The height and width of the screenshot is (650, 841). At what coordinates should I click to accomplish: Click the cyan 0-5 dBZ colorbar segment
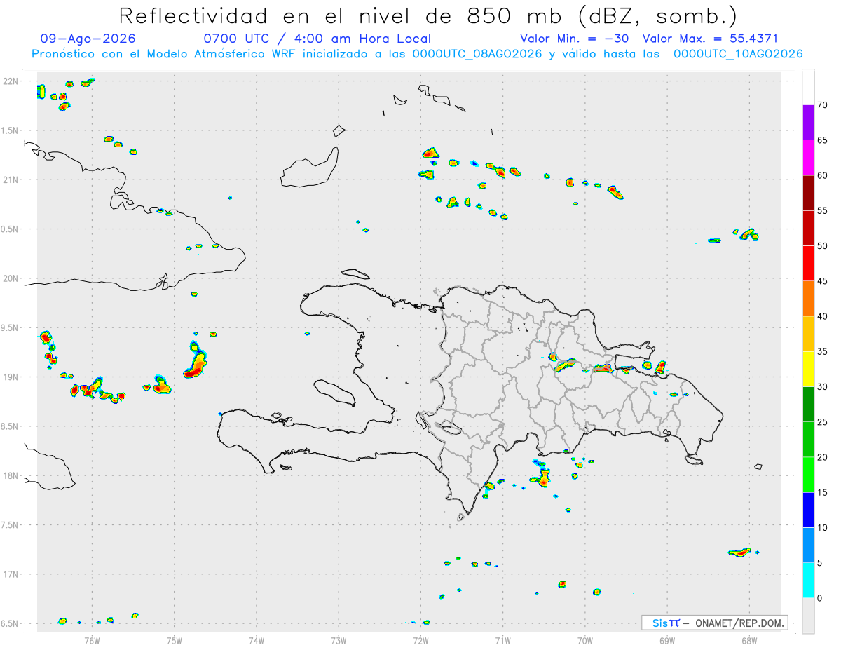(x=808, y=581)
